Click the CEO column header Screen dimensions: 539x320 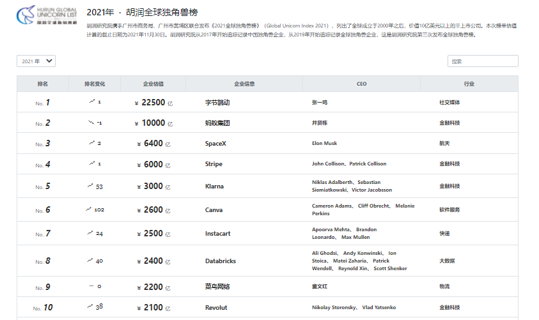[362, 84]
